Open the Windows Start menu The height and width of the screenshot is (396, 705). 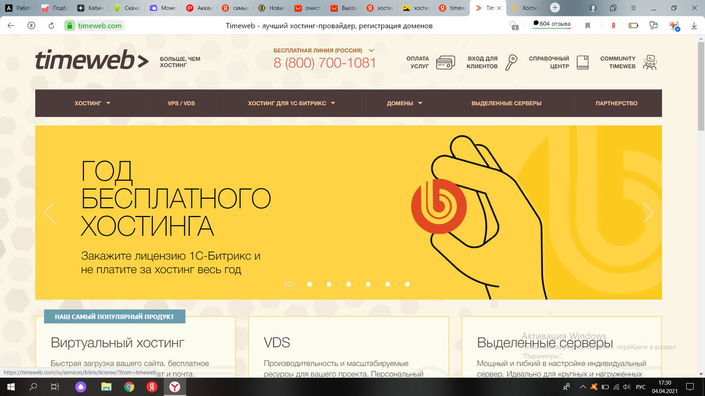pyautogui.click(x=11, y=387)
